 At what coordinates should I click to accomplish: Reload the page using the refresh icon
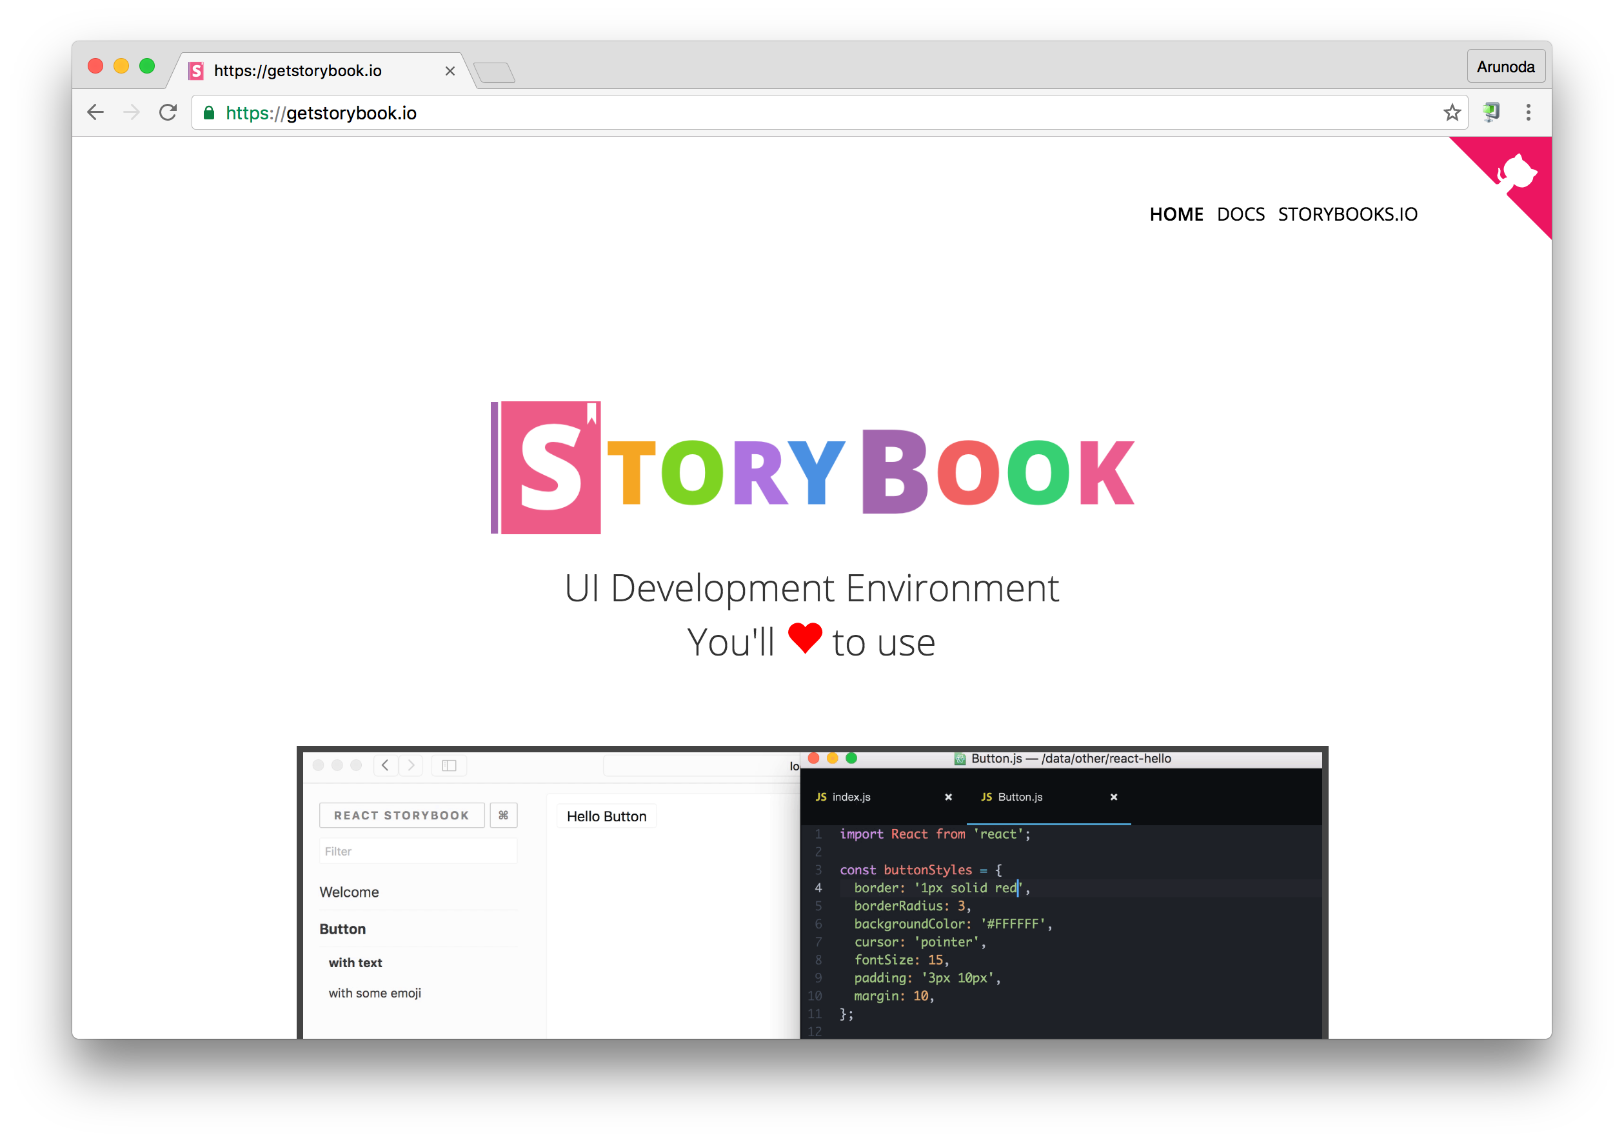(168, 112)
